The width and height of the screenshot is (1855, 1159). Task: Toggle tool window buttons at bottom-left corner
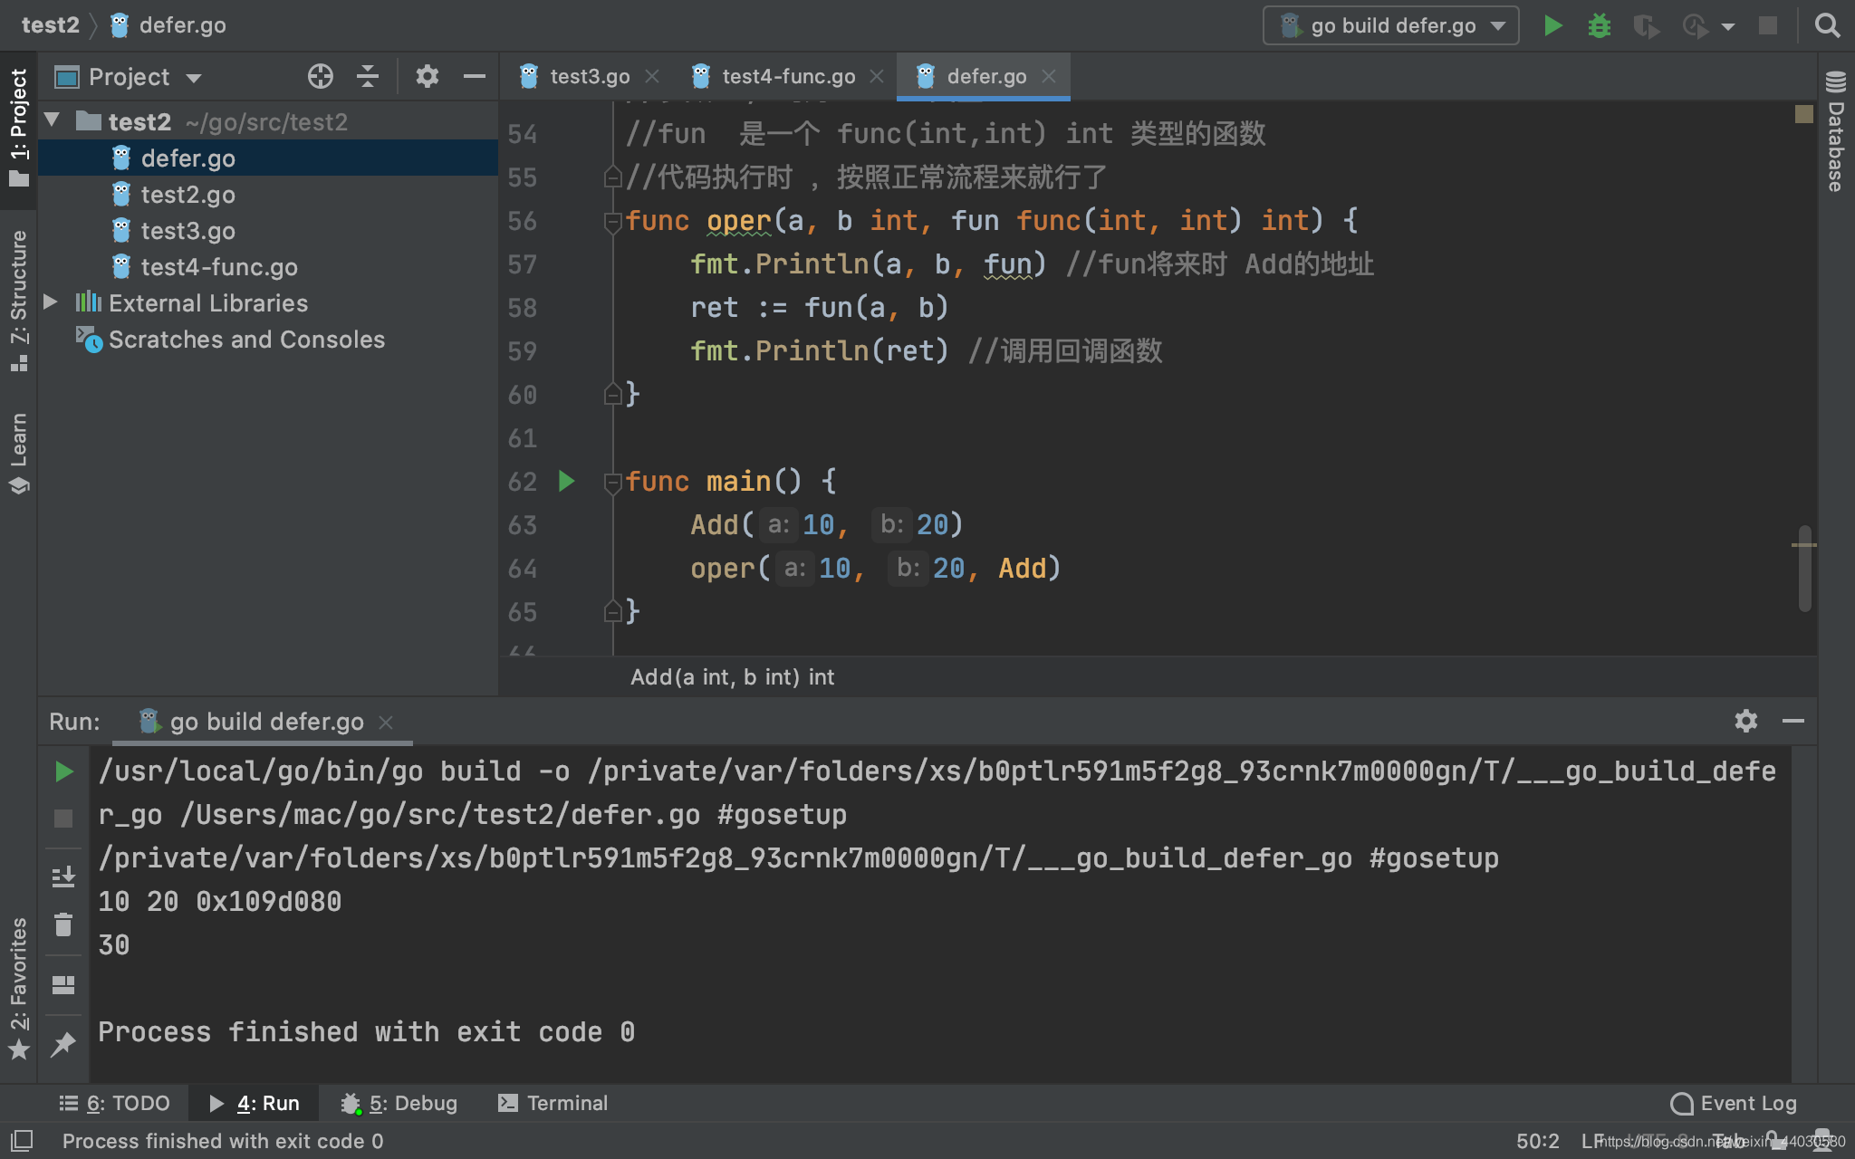(22, 1140)
